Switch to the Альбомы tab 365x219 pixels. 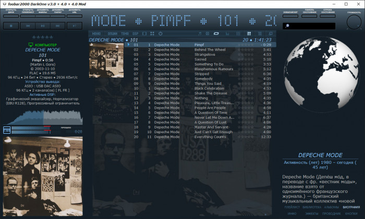click(332, 207)
